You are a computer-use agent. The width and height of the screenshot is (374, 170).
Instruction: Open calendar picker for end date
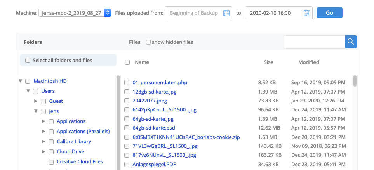[306, 13]
